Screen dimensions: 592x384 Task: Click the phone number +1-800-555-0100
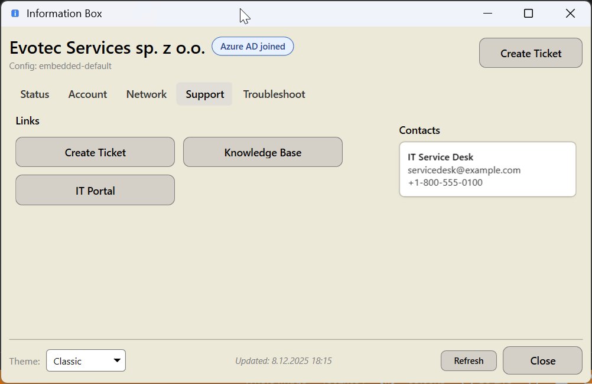pos(445,183)
